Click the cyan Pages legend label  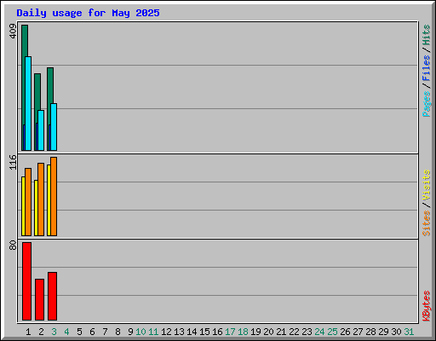tap(426, 104)
